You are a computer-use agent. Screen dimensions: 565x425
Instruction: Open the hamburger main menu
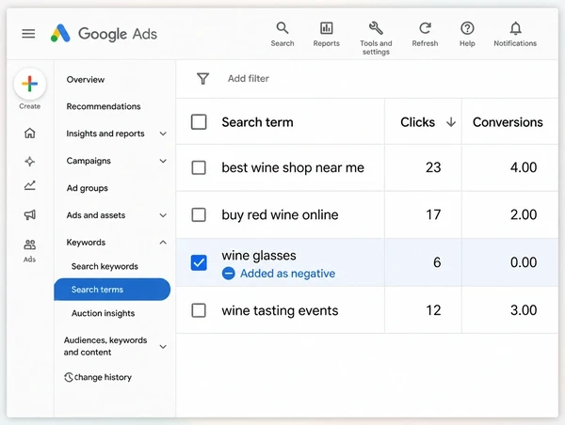point(28,34)
